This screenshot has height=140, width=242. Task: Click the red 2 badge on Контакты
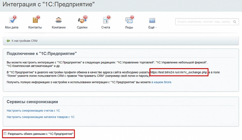click(x=38, y=17)
